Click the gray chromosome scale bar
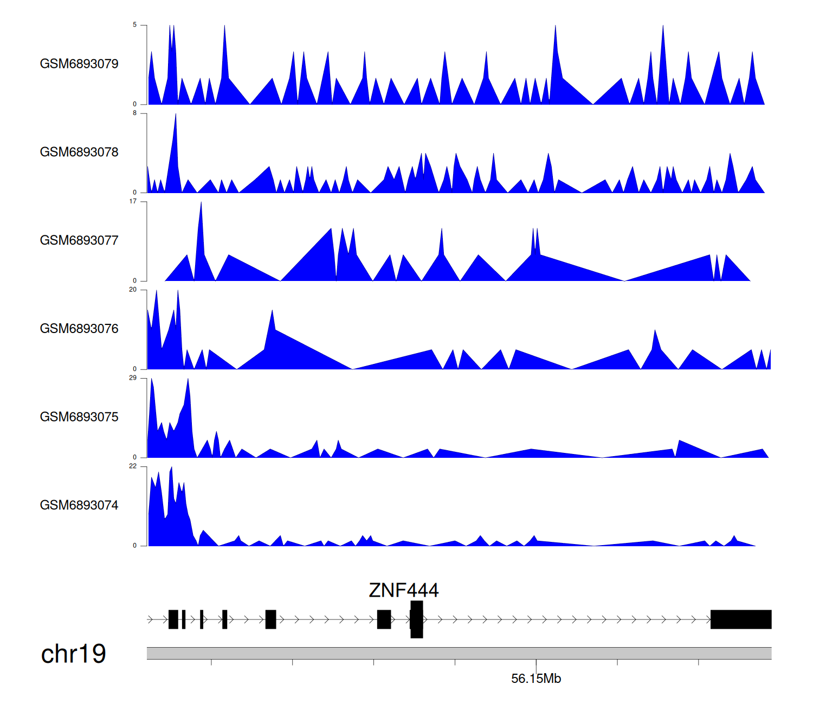Screen dimensions: 813x716 click(x=459, y=653)
